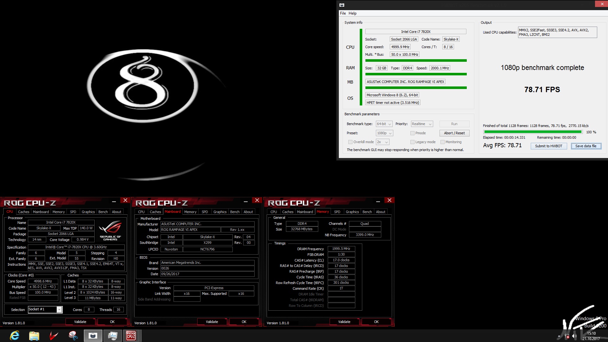Expand the Preset 1080p dropdown
Viewport: 608px width, 342px height.
point(384,133)
